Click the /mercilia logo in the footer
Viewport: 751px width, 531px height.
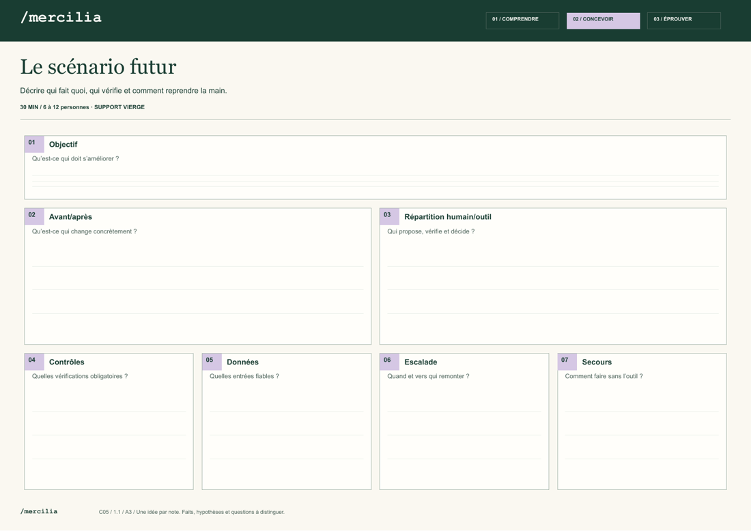point(39,511)
